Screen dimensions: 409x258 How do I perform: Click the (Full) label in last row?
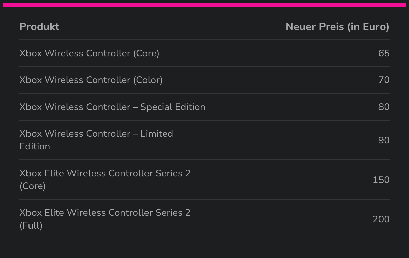pyautogui.click(x=31, y=225)
